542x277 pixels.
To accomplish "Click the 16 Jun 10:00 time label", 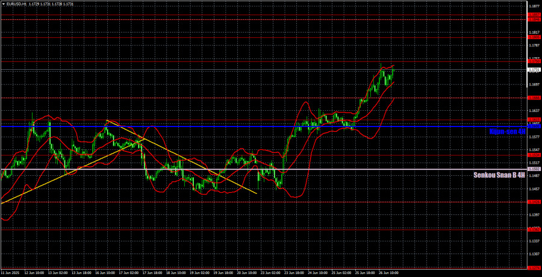I will tap(106, 273).
